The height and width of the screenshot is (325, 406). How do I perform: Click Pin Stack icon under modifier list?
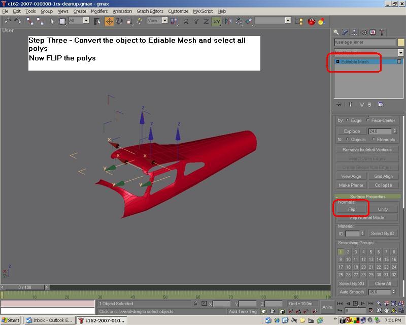tap(339, 105)
